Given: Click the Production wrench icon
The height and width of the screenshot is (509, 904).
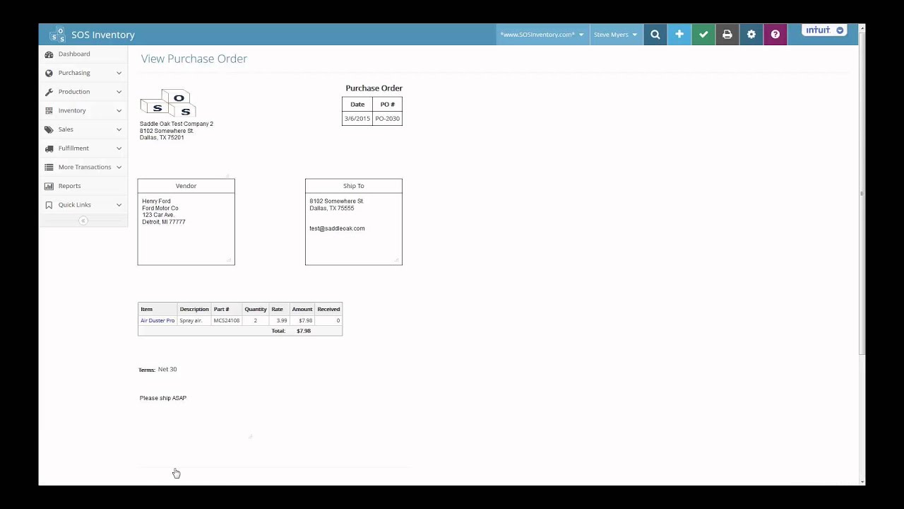Looking at the screenshot, I should [x=49, y=92].
